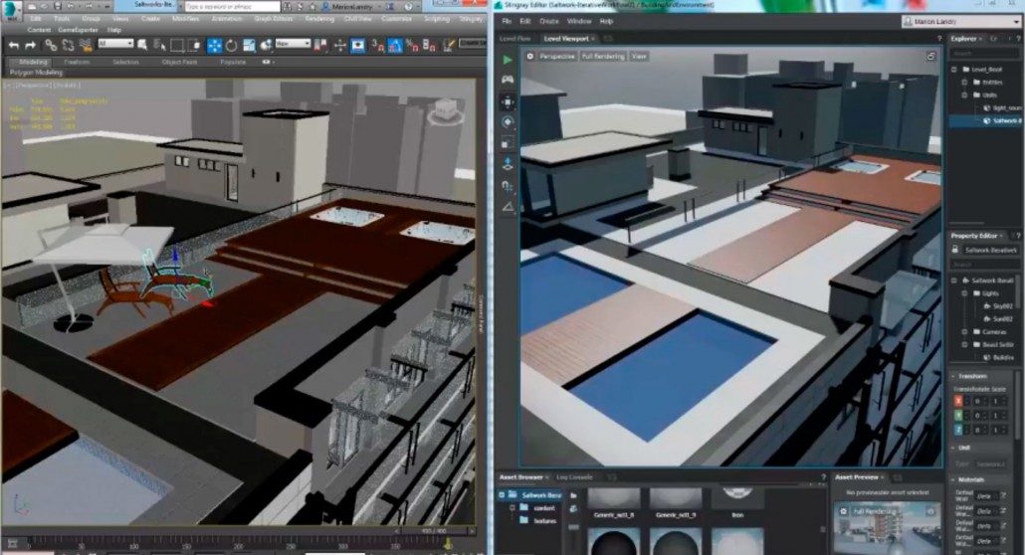Maximize the Level Viewport using corner icon
The image size is (1025, 555).
pos(930,57)
